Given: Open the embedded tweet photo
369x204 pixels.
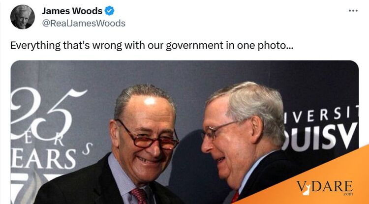Looking at the screenshot, I should click(184, 132).
